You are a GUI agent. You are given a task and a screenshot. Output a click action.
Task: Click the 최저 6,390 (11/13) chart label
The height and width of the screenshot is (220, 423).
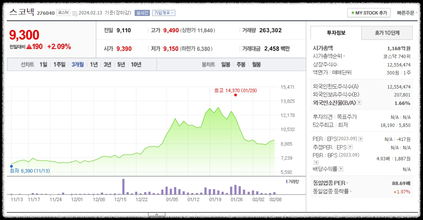coord(30,171)
